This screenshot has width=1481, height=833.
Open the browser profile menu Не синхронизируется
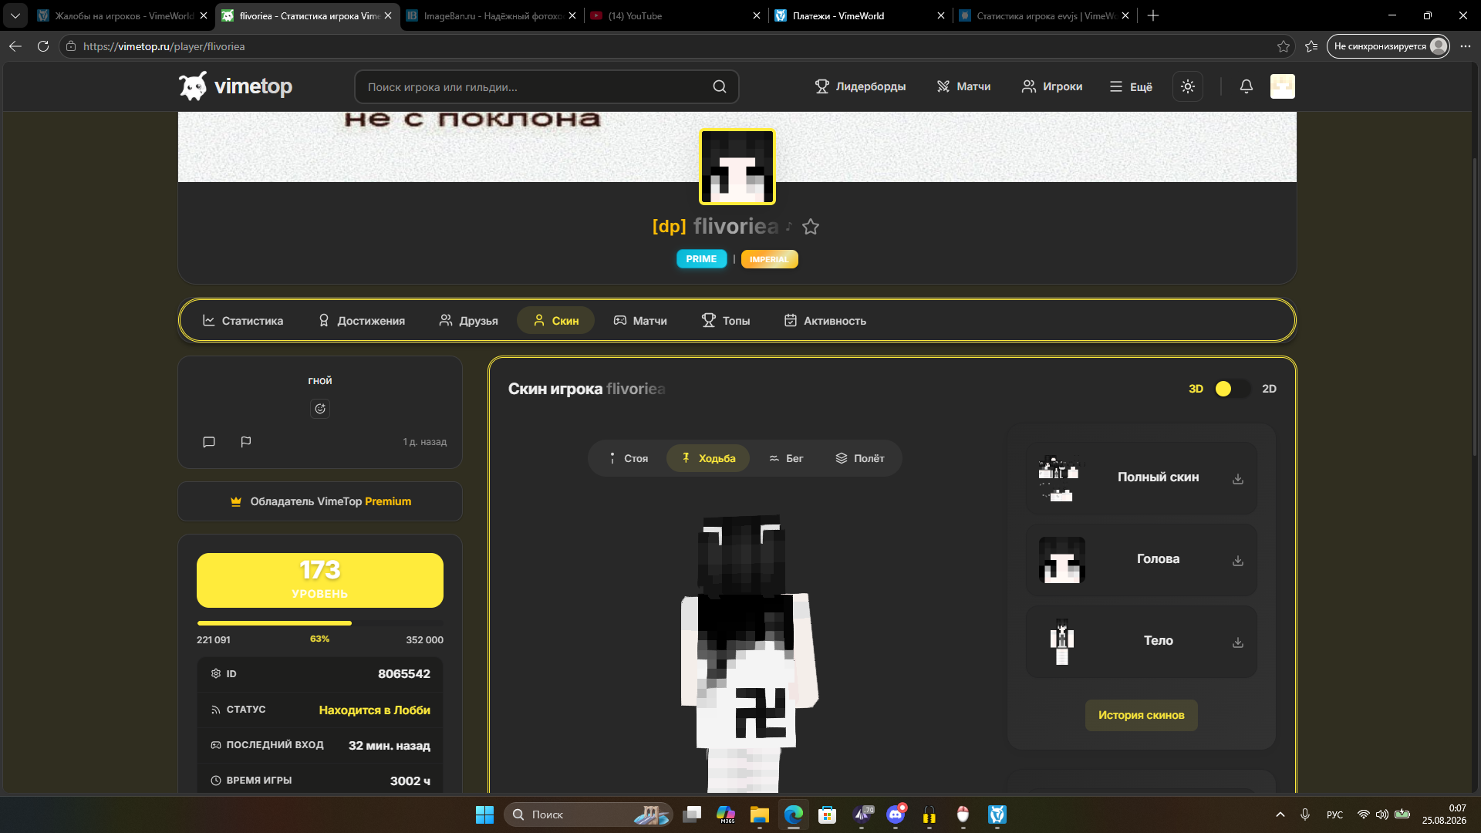[x=1388, y=46]
